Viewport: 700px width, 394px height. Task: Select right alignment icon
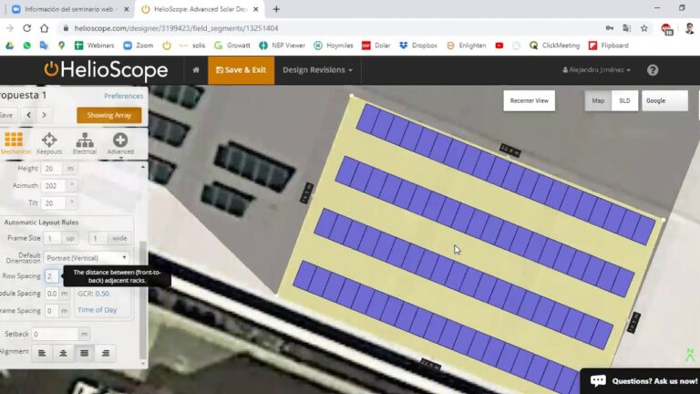coord(106,353)
